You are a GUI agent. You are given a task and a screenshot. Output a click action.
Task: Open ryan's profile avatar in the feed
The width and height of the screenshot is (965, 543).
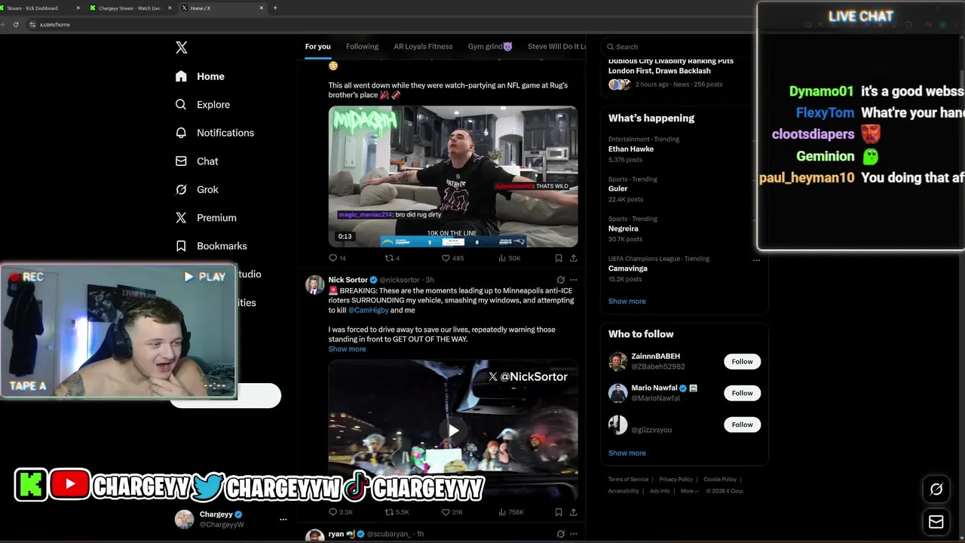[314, 536]
